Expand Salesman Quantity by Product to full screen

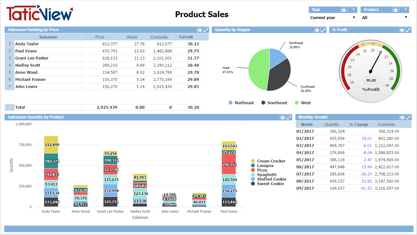click(x=289, y=117)
